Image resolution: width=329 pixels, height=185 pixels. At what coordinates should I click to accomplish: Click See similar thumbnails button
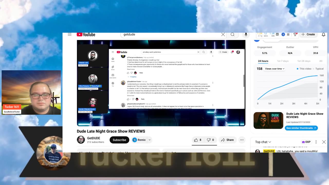[x=301, y=128]
